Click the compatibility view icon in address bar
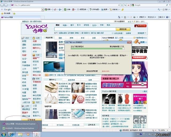This screenshot has width=171, height=137. pos(122,5)
